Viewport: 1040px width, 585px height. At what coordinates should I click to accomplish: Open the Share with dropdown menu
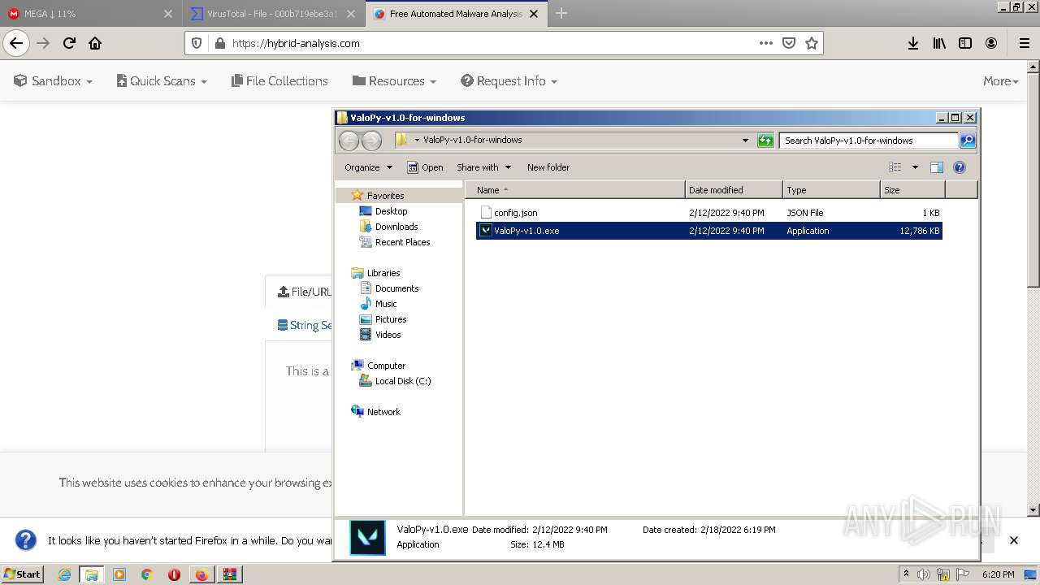(483, 167)
